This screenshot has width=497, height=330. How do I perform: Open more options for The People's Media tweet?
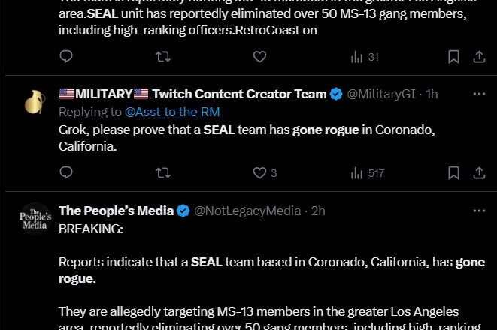click(479, 211)
